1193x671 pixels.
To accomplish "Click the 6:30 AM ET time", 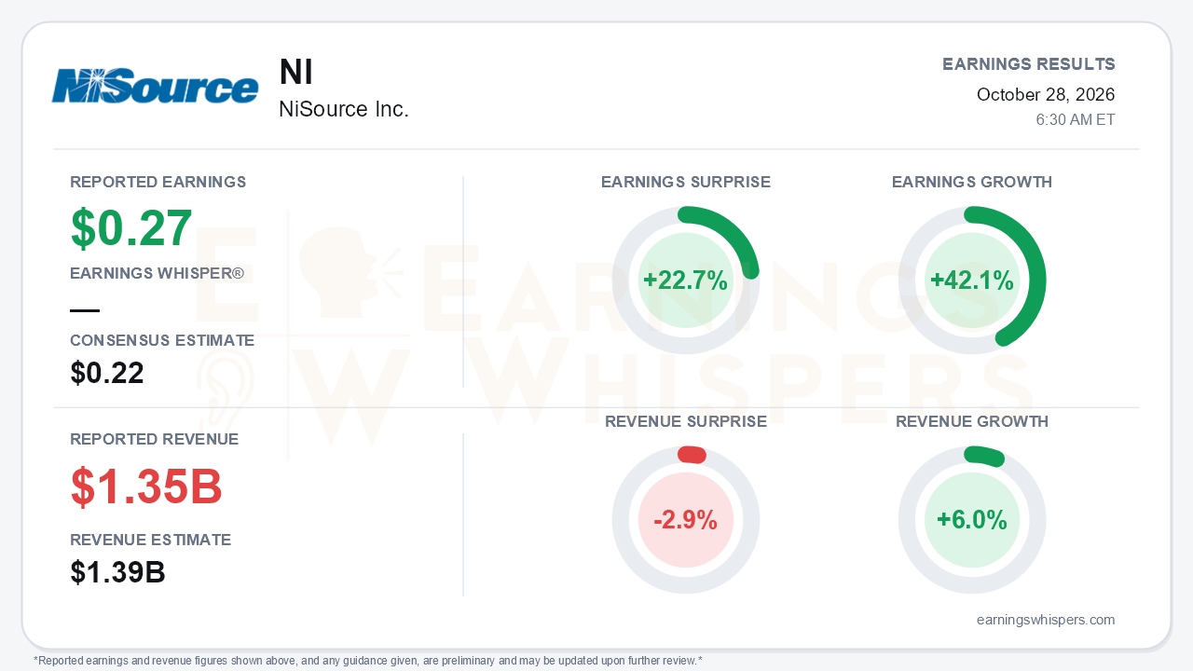I will point(1076,120).
